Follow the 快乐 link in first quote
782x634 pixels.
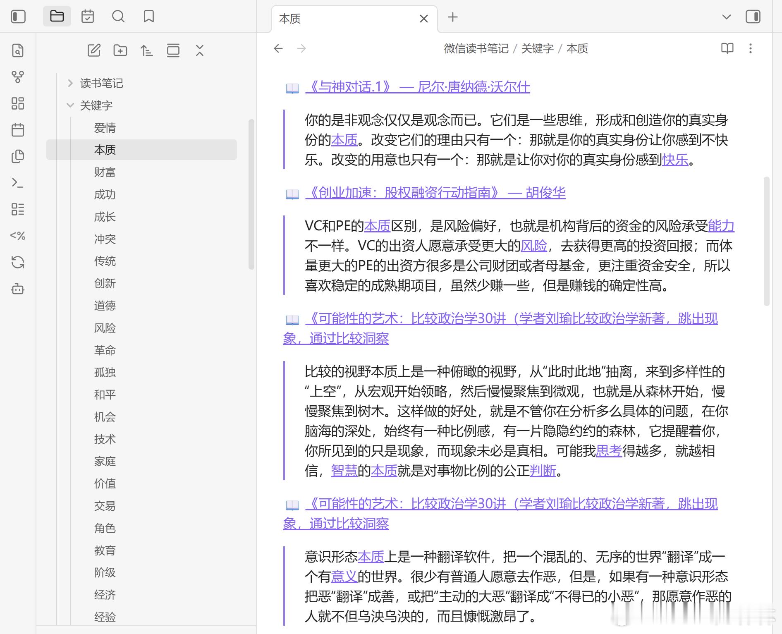click(x=675, y=160)
